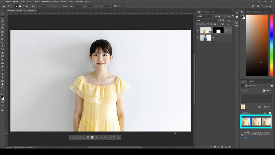275x155 pixels.
Task: Open the Share icon at top right
Action: (253, 6)
